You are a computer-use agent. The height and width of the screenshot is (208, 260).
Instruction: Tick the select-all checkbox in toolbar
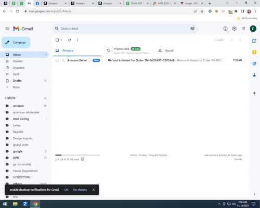(57, 40)
